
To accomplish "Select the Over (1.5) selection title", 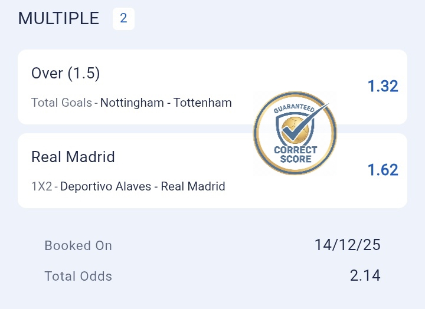I will [66, 74].
